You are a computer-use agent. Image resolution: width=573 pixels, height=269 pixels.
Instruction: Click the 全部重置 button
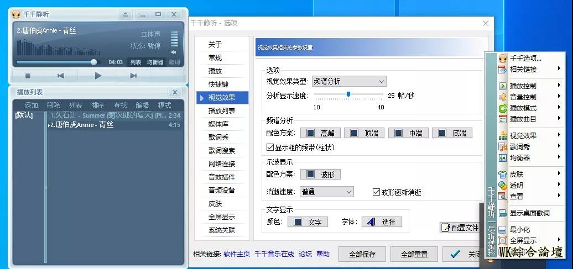[x=414, y=255]
